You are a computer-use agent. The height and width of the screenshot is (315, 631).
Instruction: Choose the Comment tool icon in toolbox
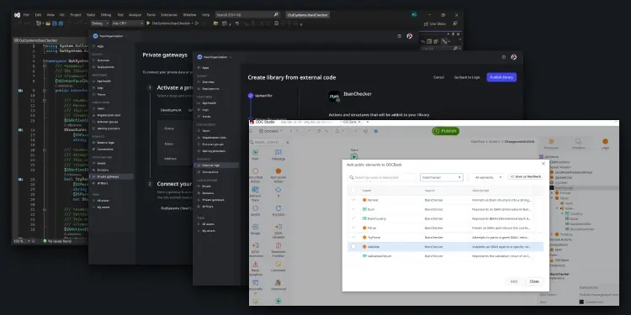278,264
